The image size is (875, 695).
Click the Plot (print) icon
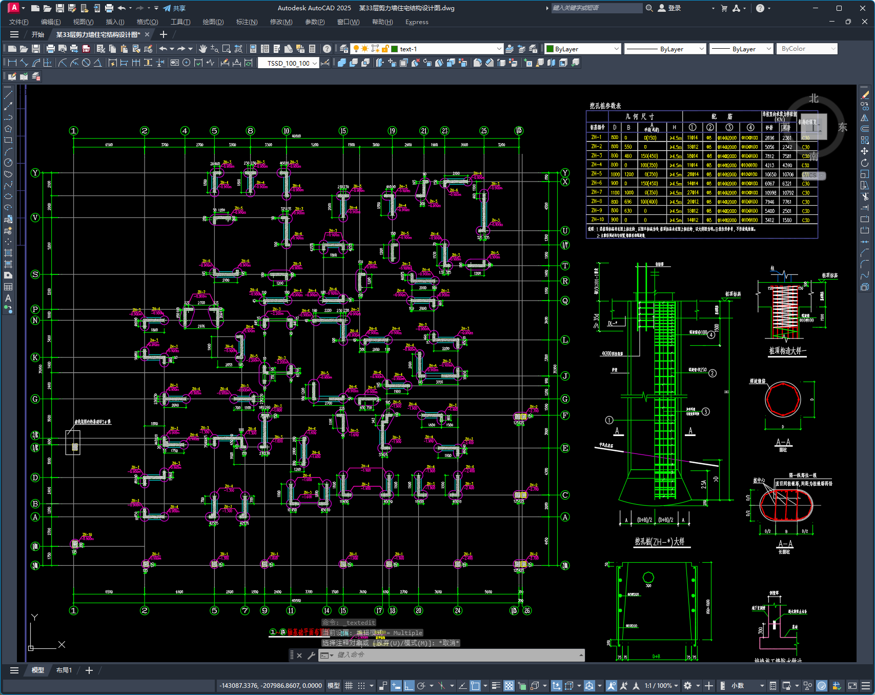pos(50,49)
